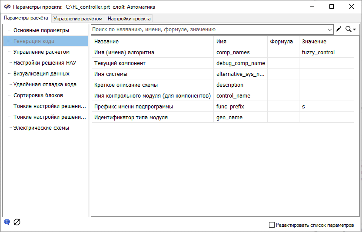Click the pencil edit icon beside search
Viewport: 362px width, 232px height.
click(x=339, y=29)
